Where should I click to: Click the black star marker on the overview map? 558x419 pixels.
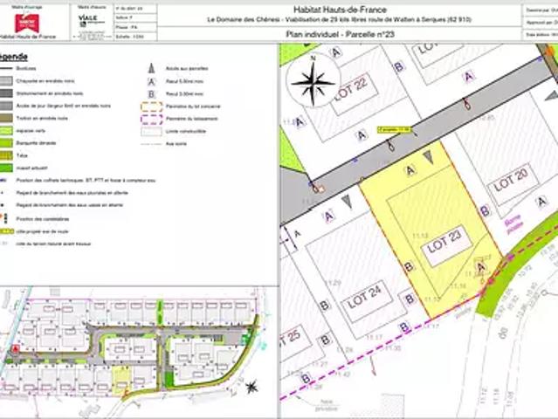point(251,387)
